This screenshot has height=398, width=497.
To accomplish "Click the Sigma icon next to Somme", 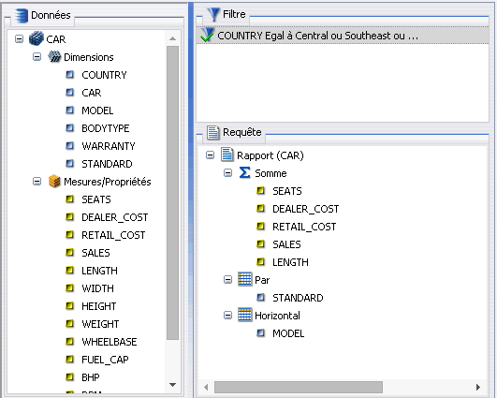I will point(244,173).
